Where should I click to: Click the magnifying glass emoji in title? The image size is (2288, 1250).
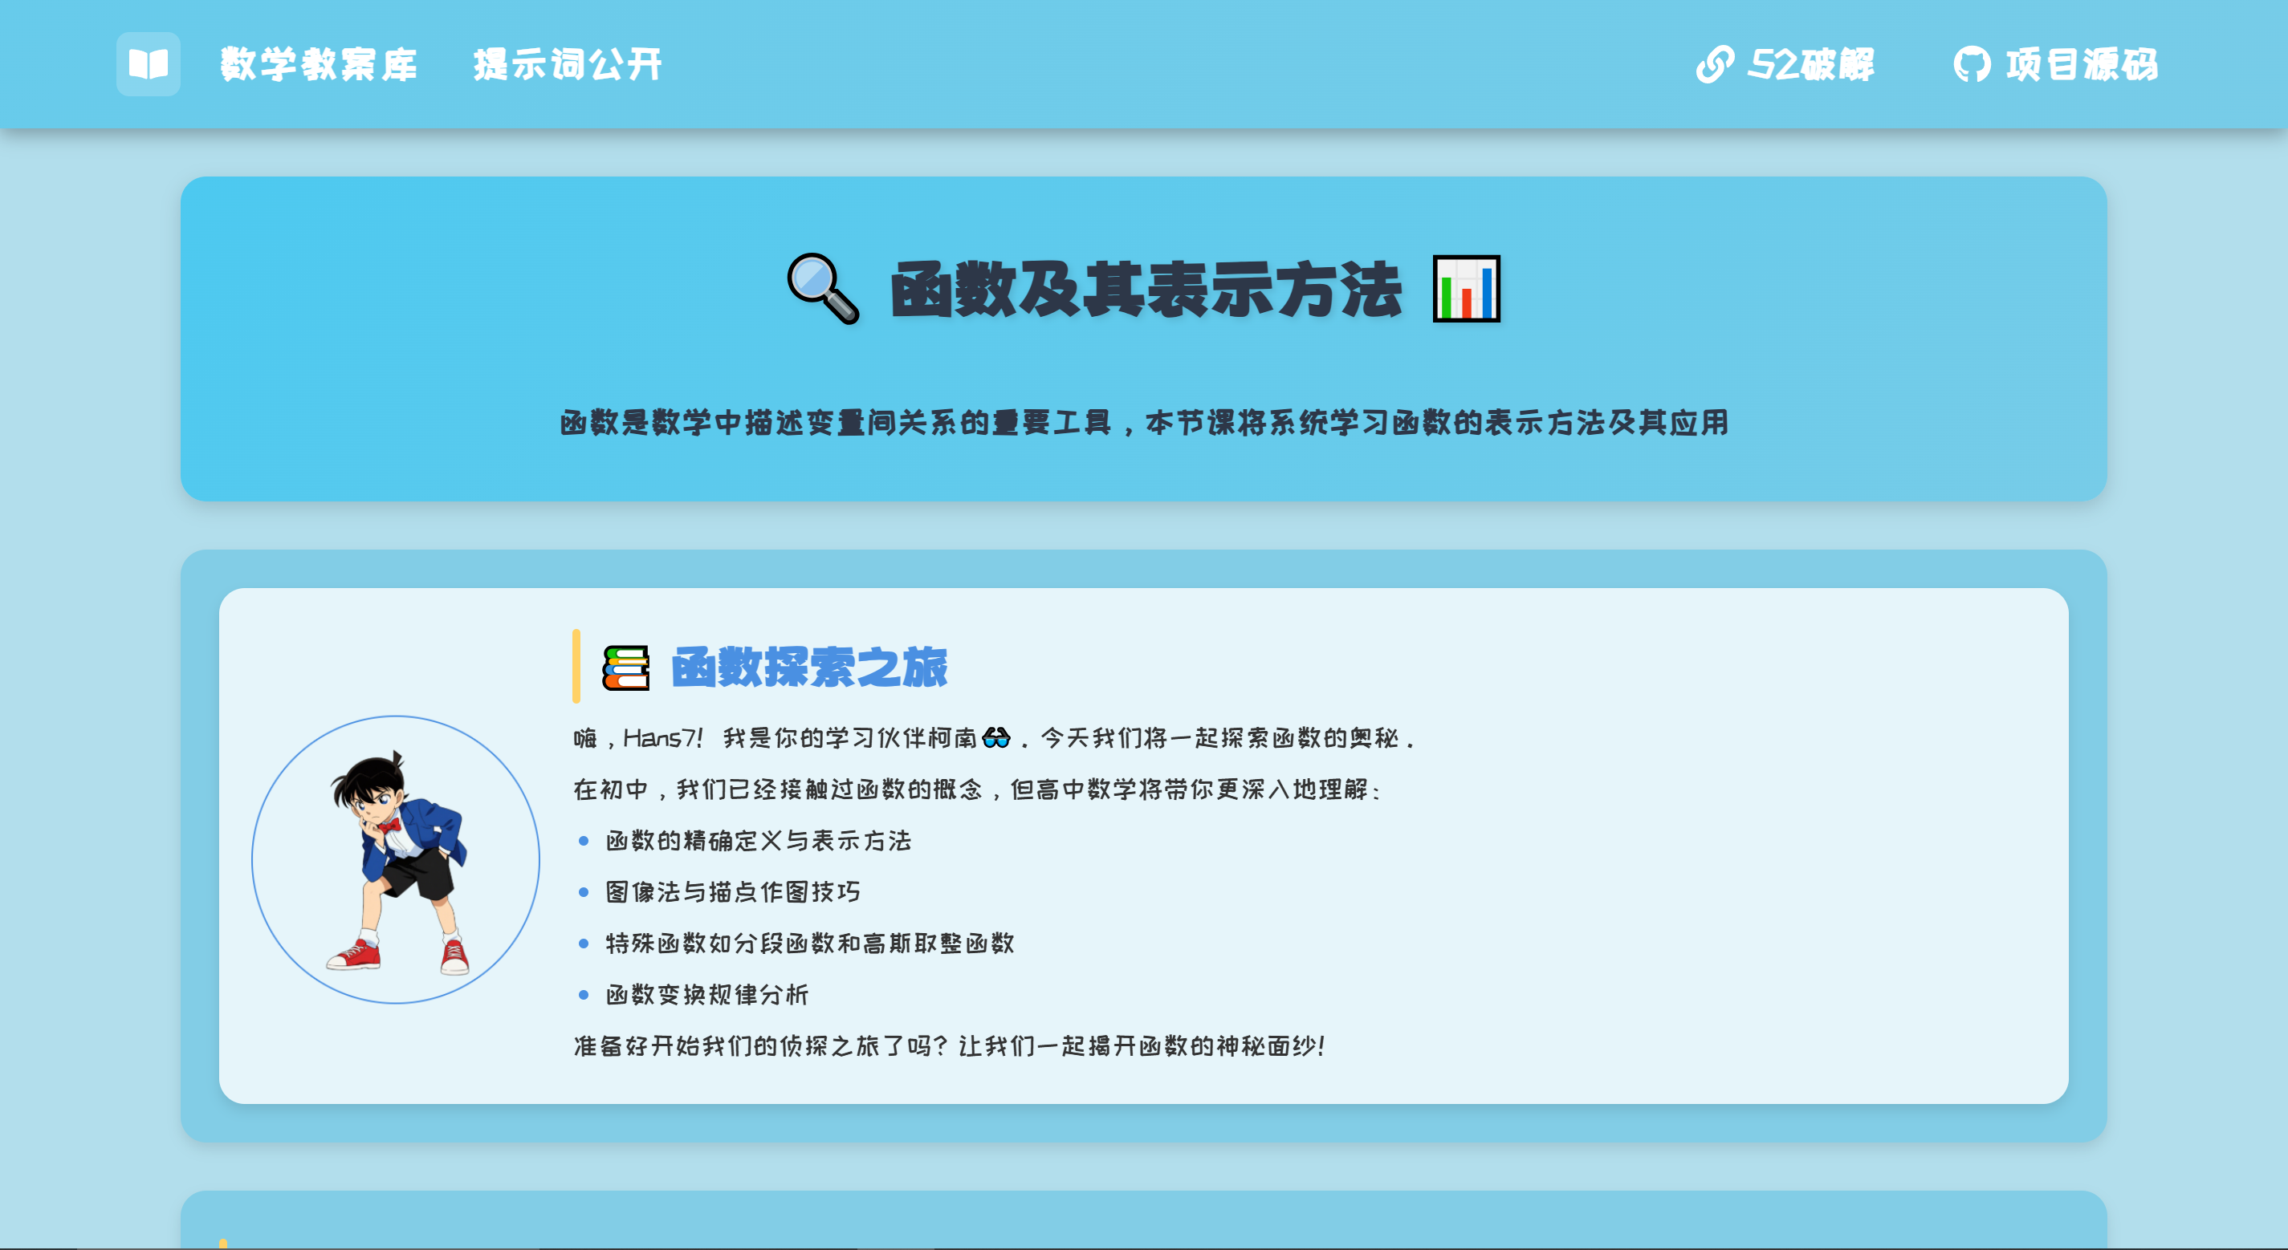click(x=824, y=289)
